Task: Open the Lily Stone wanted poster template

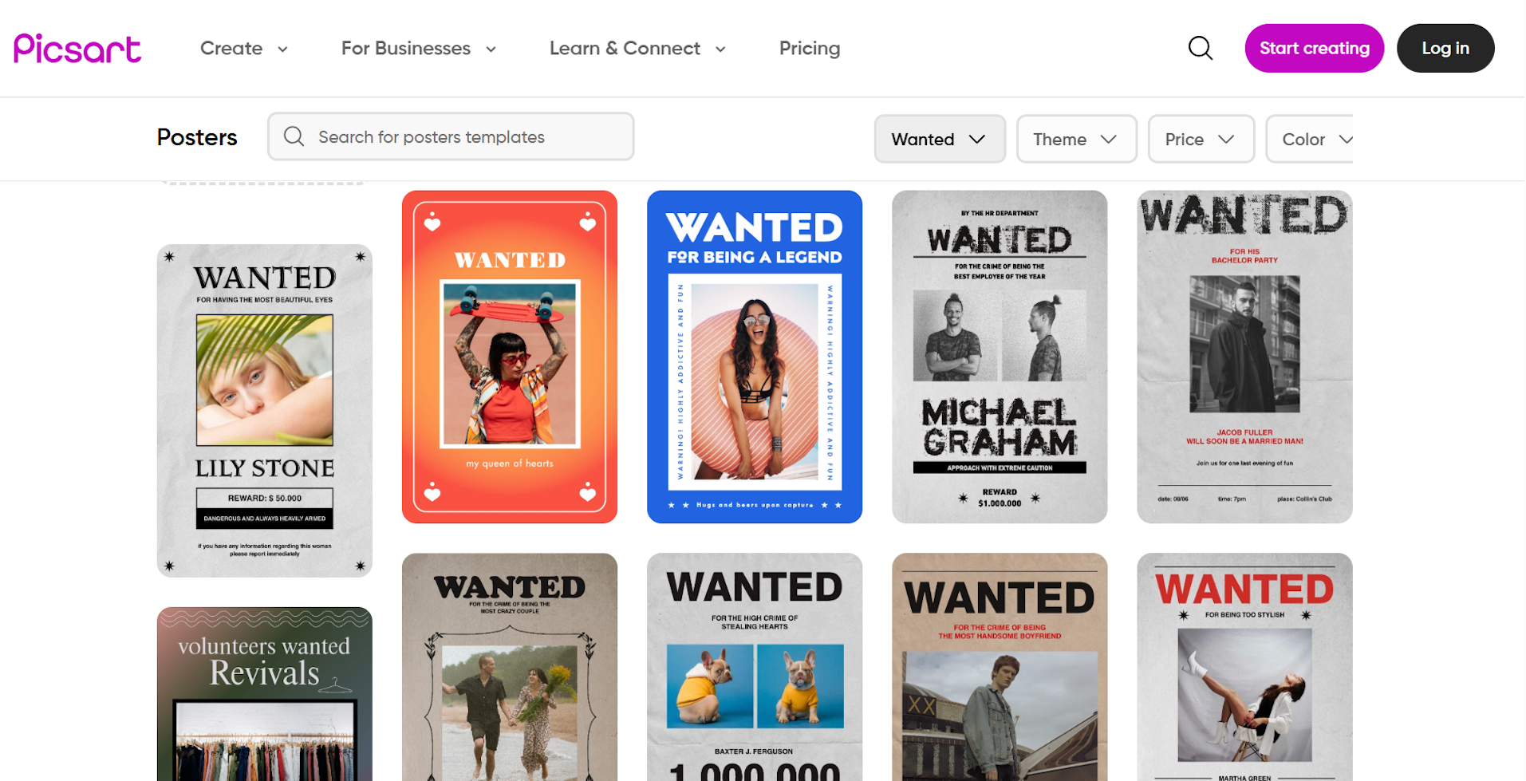Action: [x=264, y=410]
